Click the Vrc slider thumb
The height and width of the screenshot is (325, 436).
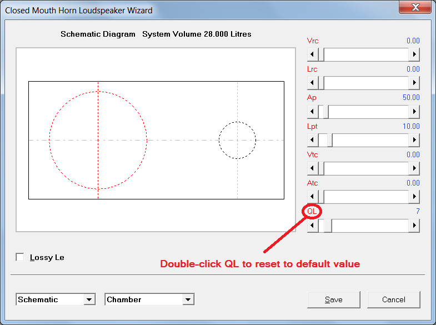pos(321,54)
